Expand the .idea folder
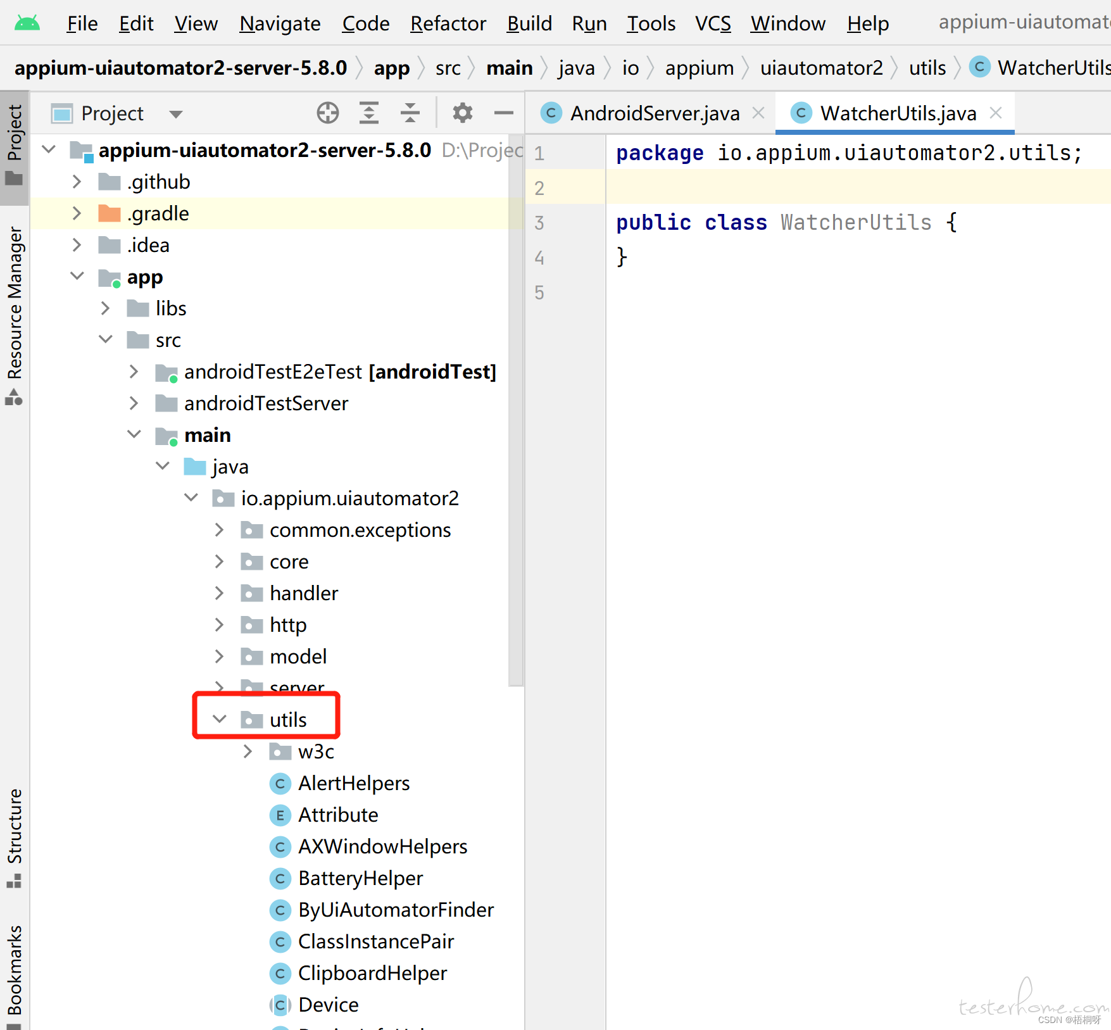This screenshot has height=1030, width=1111. tap(77, 245)
